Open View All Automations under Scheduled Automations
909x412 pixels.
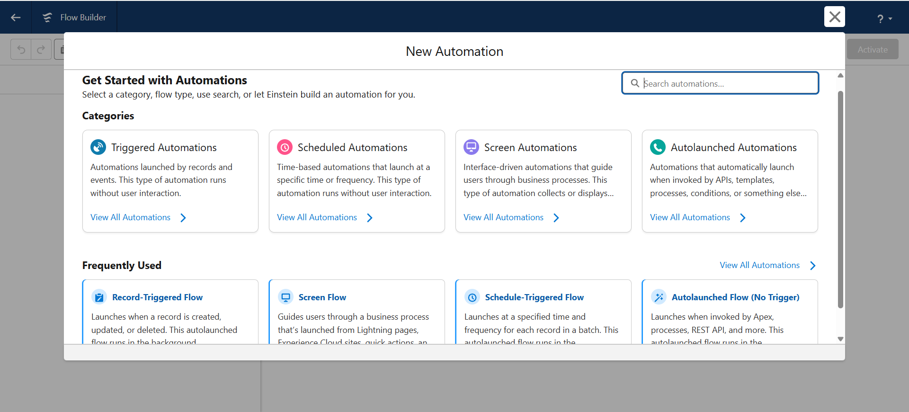point(317,217)
